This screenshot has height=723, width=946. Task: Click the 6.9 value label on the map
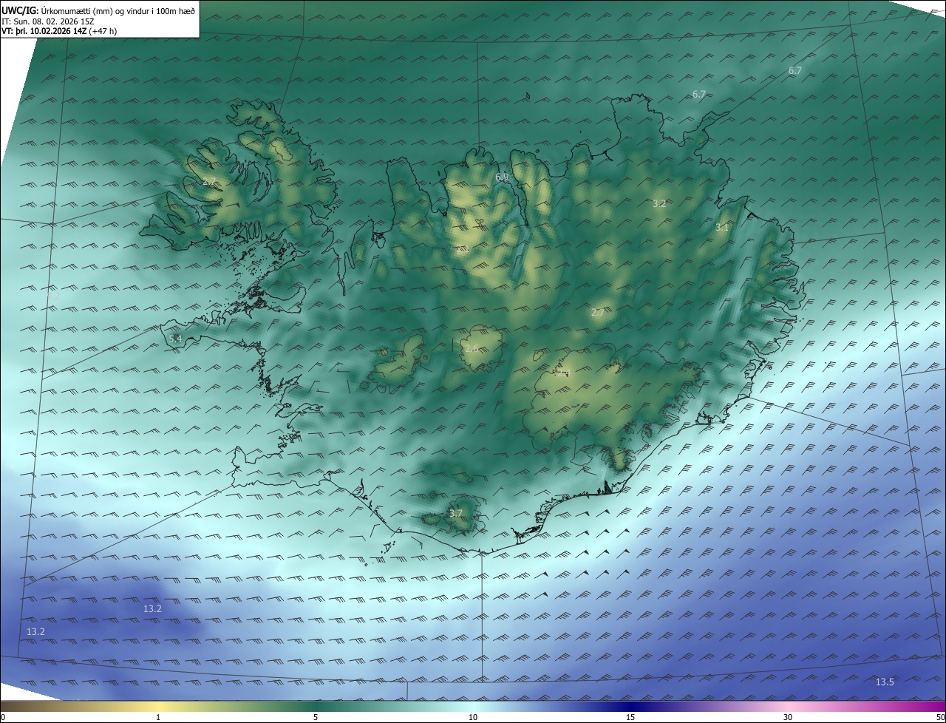coord(502,177)
